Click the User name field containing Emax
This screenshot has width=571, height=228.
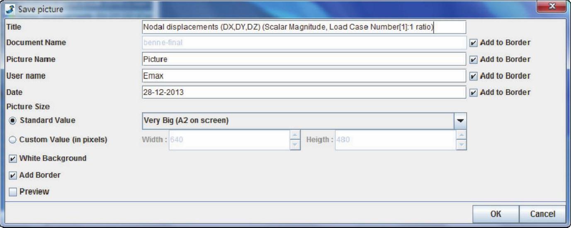click(304, 76)
